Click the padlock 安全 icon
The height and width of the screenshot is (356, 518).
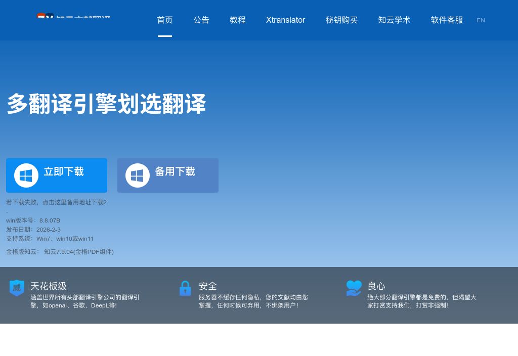tap(185, 288)
